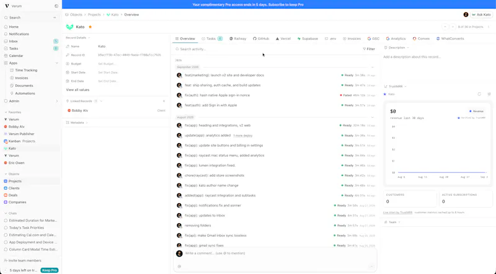Click Set Start Date field
The image size is (496, 274).
coord(108,73)
